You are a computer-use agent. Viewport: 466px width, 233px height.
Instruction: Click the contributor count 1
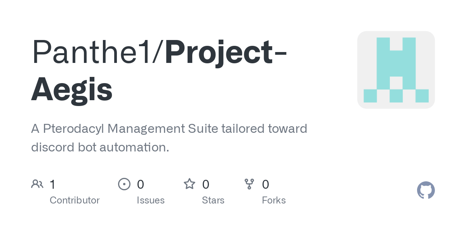click(52, 184)
